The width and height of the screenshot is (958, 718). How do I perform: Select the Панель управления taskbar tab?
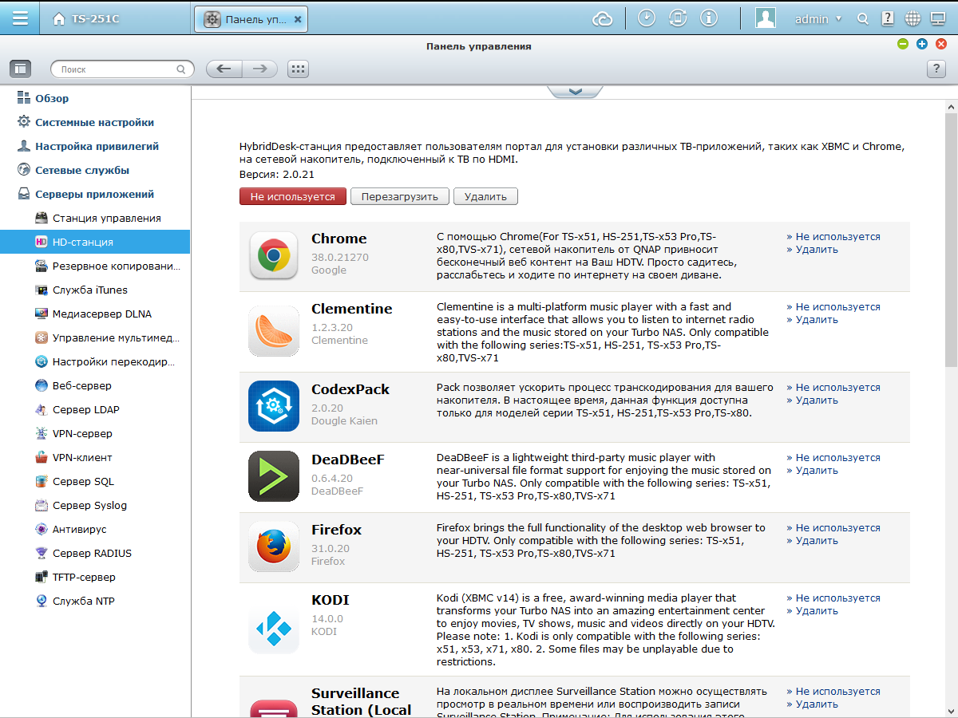click(251, 19)
